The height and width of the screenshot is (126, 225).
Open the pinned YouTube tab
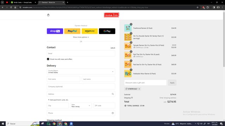pyautogui.click(x=7, y=2)
